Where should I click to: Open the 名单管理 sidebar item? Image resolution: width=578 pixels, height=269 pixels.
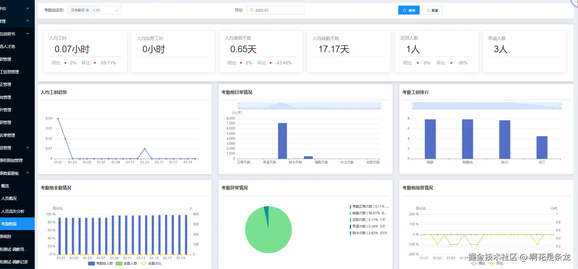click(x=17, y=135)
